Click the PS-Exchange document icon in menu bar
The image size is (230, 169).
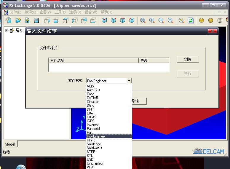tap(6, 12)
